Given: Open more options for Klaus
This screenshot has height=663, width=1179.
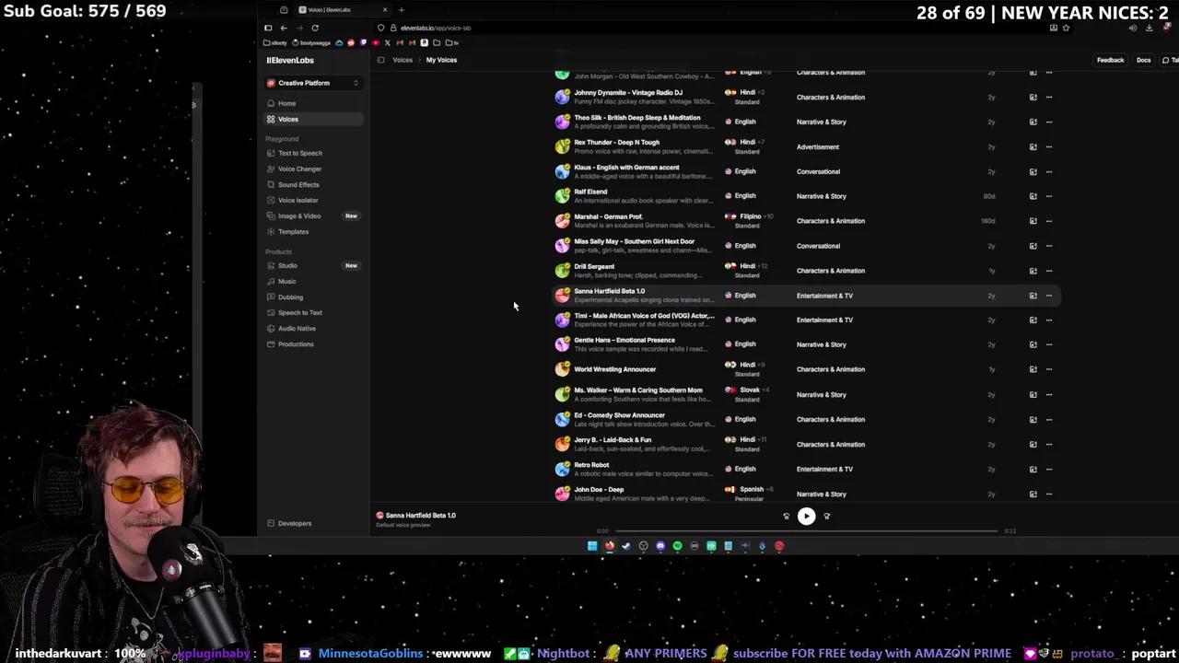Looking at the screenshot, I should pyautogui.click(x=1049, y=171).
